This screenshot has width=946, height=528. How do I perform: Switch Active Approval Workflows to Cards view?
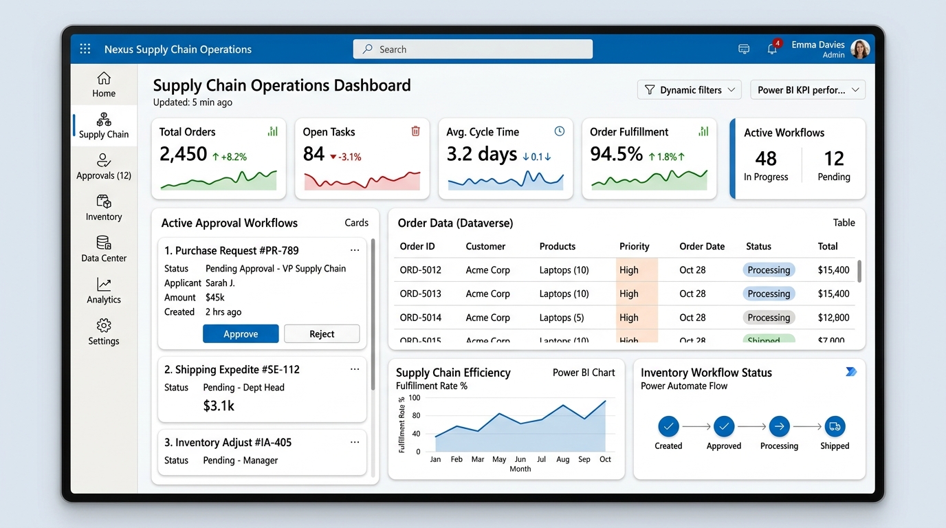(357, 223)
